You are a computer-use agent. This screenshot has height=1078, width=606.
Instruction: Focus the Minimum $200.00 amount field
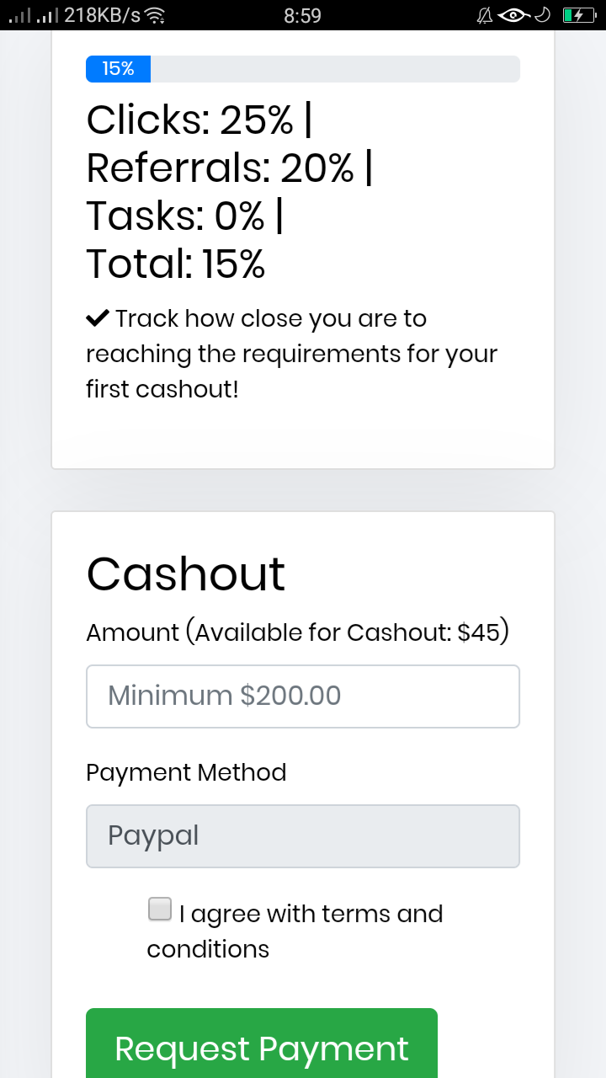[x=303, y=696]
